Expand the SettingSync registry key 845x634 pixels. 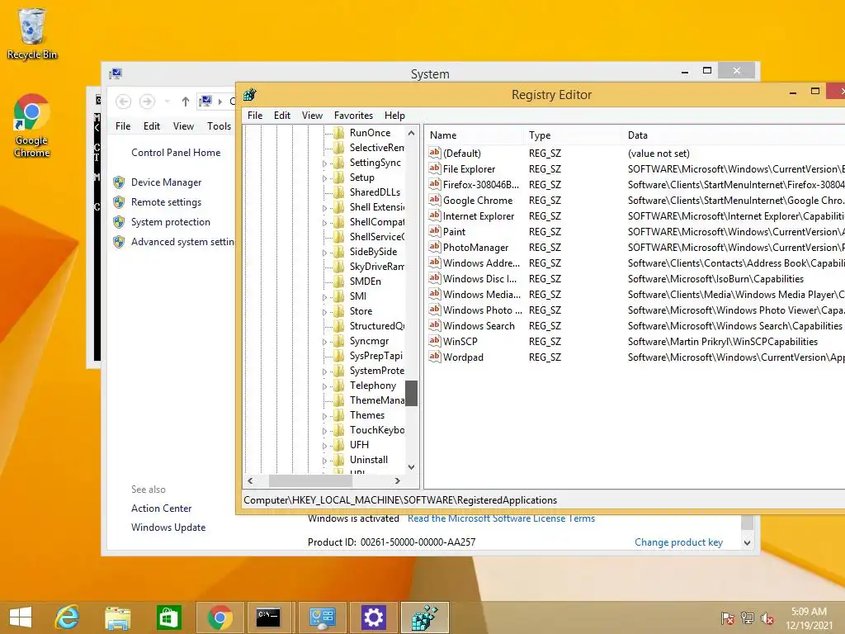[324, 163]
